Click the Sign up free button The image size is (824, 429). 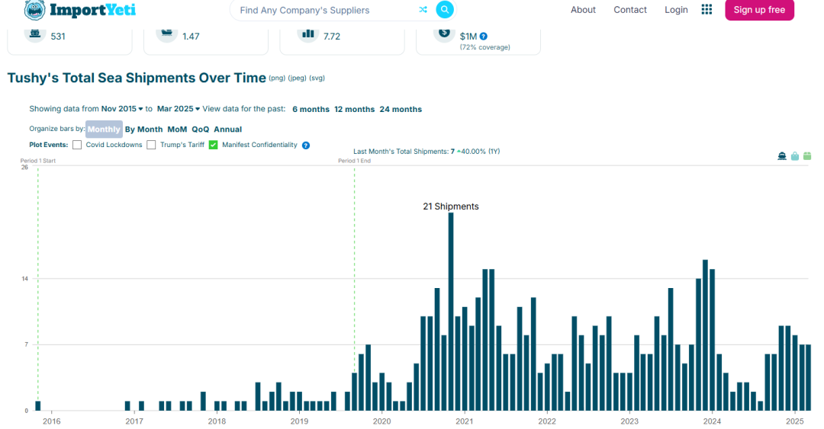758,10
